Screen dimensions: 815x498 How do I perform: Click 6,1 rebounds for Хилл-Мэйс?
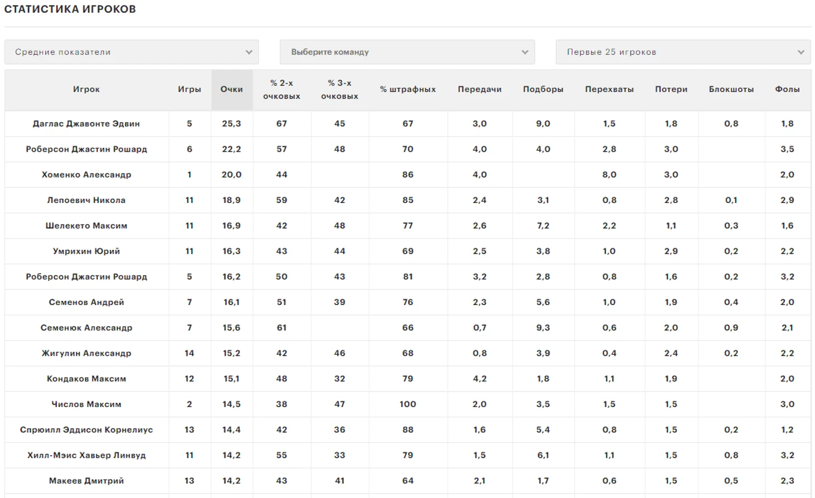pos(543,456)
